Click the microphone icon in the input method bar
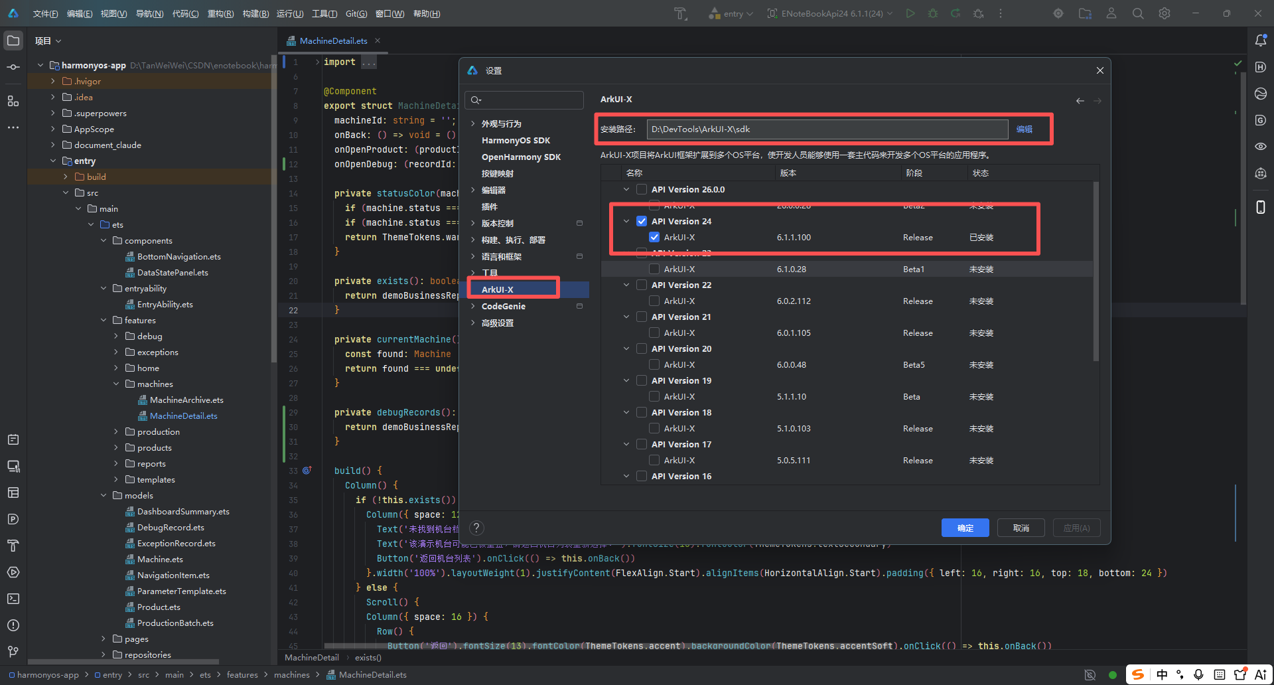 [x=1198, y=674]
